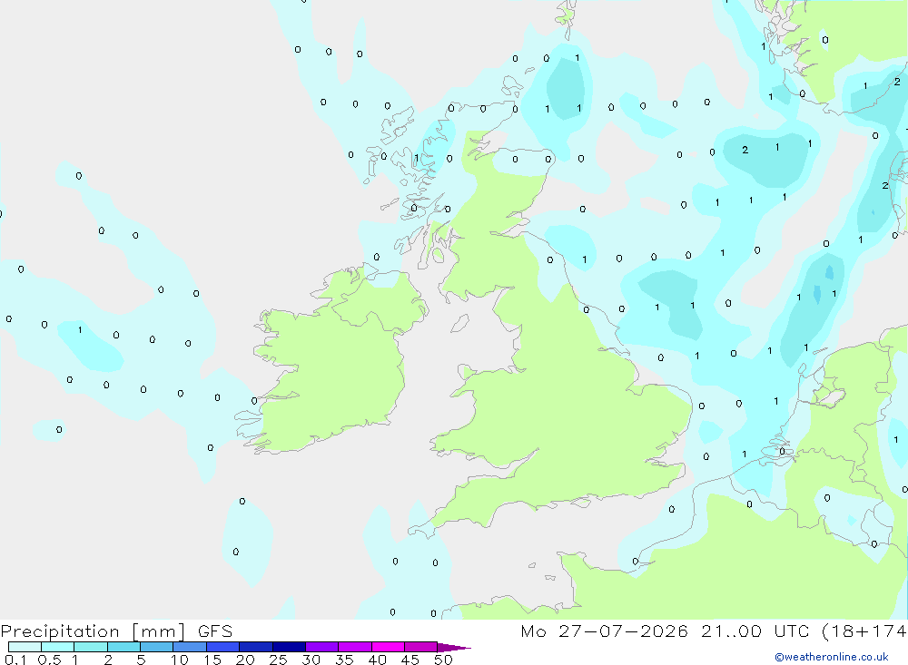Click the 0.1–0.5 mm legend color segment

click(x=25, y=647)
